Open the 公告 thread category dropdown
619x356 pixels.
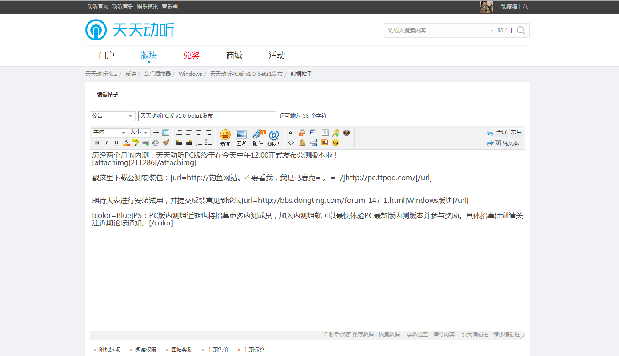click(x=112, y=116)
